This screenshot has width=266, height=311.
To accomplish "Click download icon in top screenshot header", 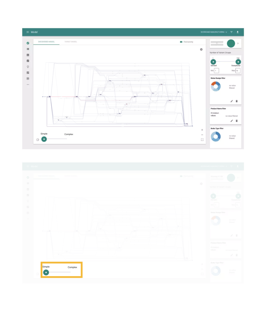I will click(x=237, y=32).
